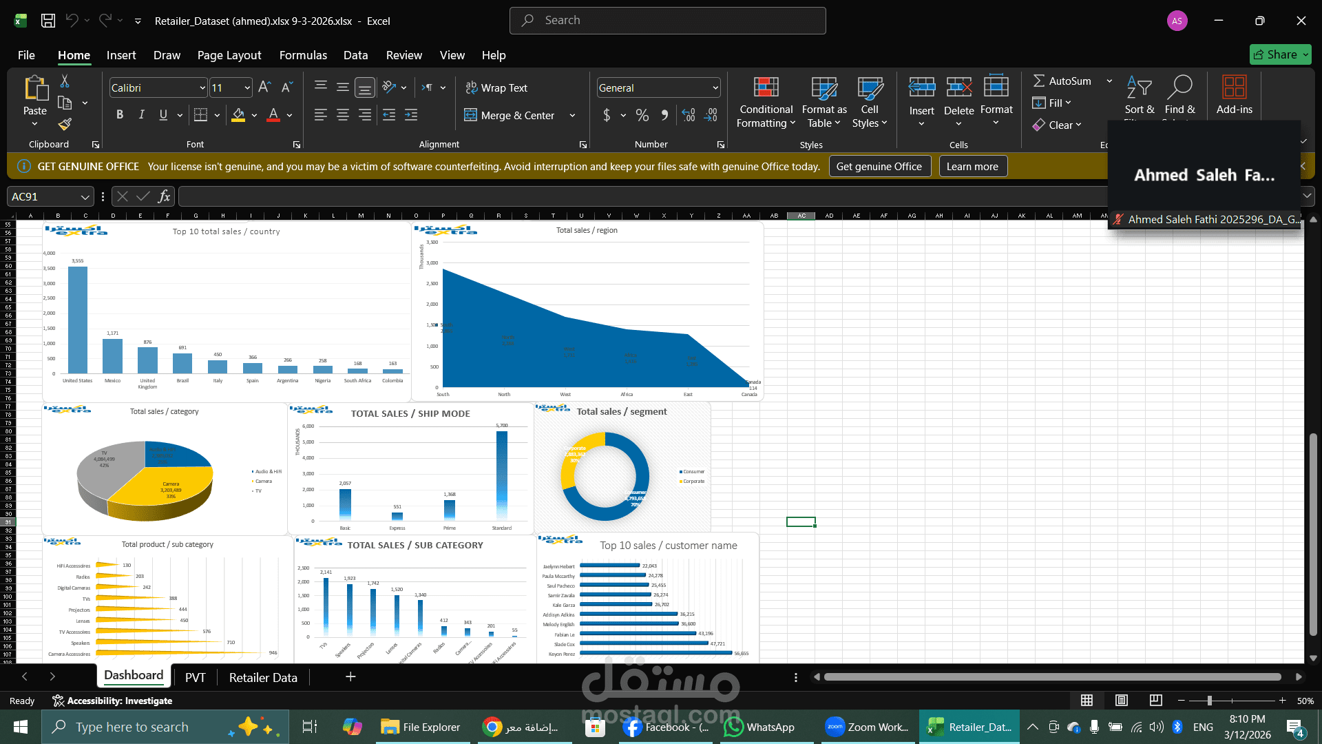
Task: Expand the Name Box dropdown arrow
Action: (85, 197)
